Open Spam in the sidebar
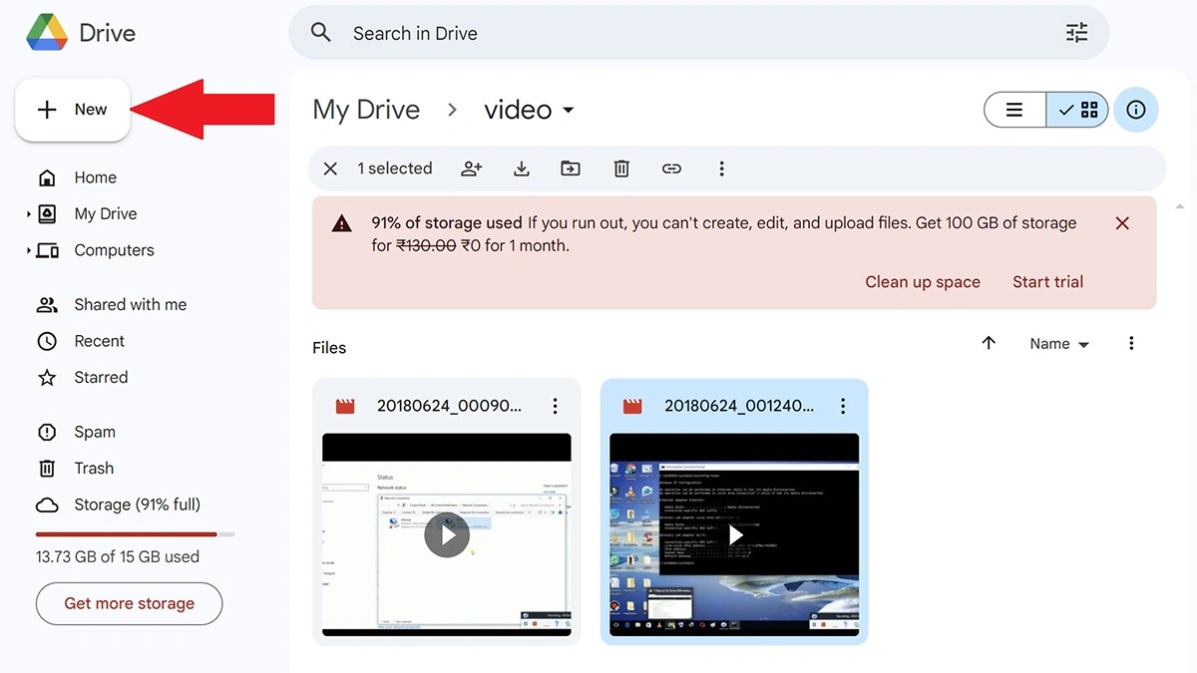This screenshot has height=673, width=1197. tap(95, 431)
